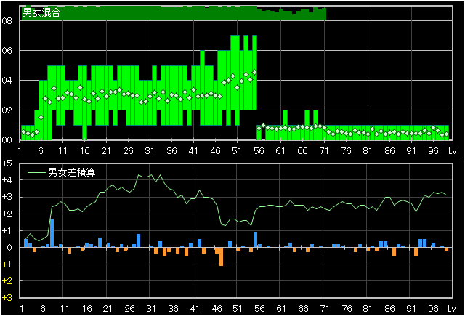
Task: Select the 00 y-axis label
Action: click(7, 140)
